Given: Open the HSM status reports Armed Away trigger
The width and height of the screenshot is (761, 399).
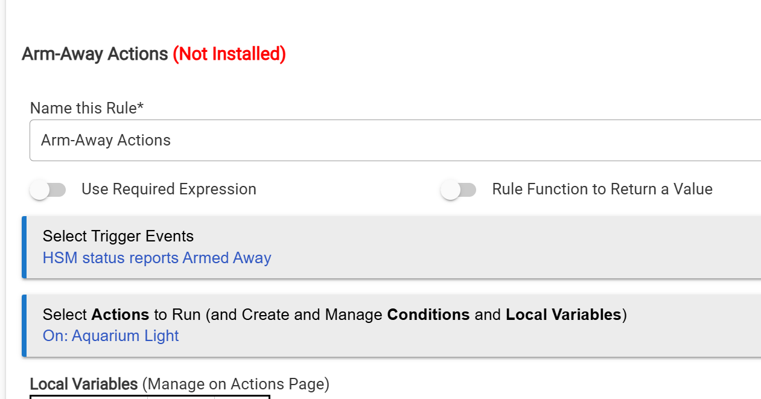Looking at the screenshot, I should click(x=157, y=258).
